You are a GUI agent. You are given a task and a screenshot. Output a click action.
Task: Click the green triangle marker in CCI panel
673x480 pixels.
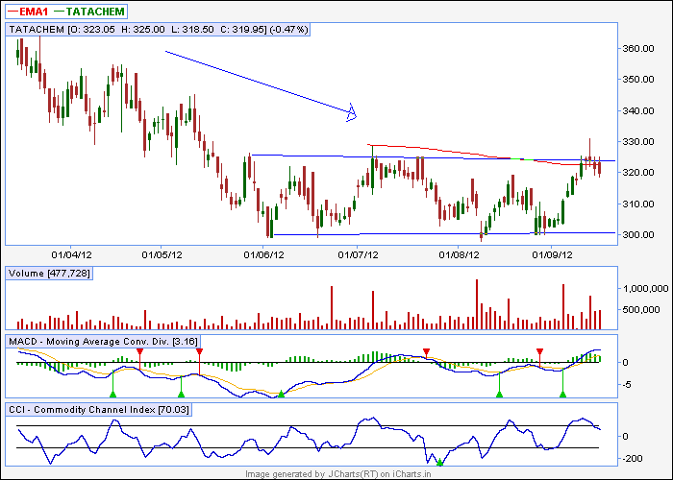point(439,463)
